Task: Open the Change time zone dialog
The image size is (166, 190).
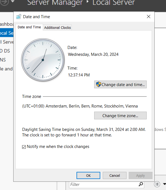Action: pyautogui.click(x=120, y=115)
